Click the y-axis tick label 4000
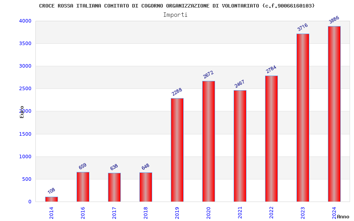The image size is (354, 221). point(25,21)
